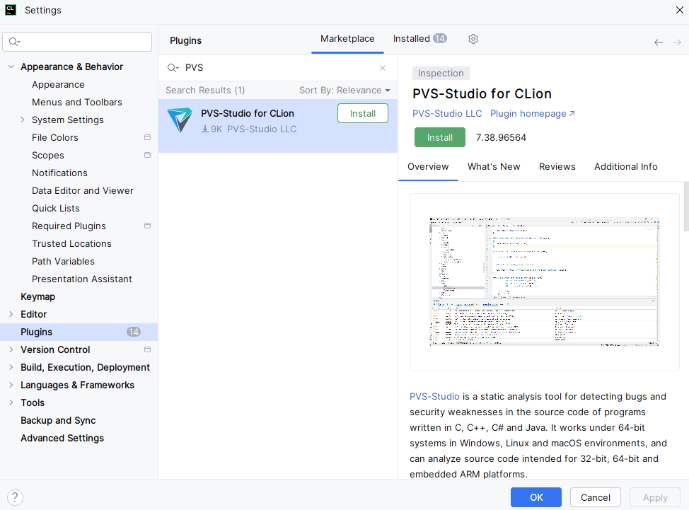This screenshot has height=510, width=689.
Task: Expand the Appearance & Behavior section
Action: click(11, 66)
